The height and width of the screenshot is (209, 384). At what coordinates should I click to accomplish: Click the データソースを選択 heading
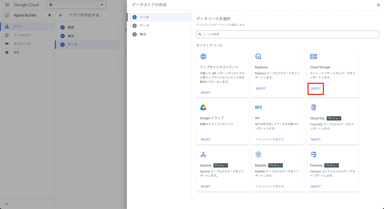tap(213, 19)
